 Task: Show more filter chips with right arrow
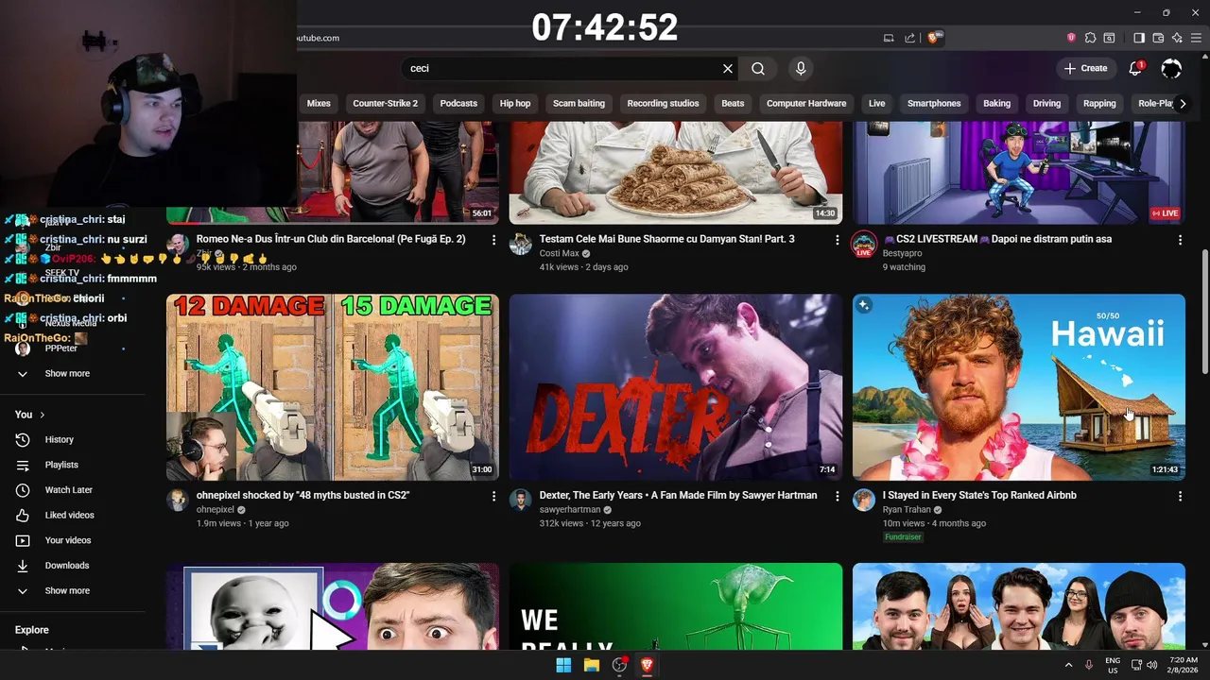1182,104
